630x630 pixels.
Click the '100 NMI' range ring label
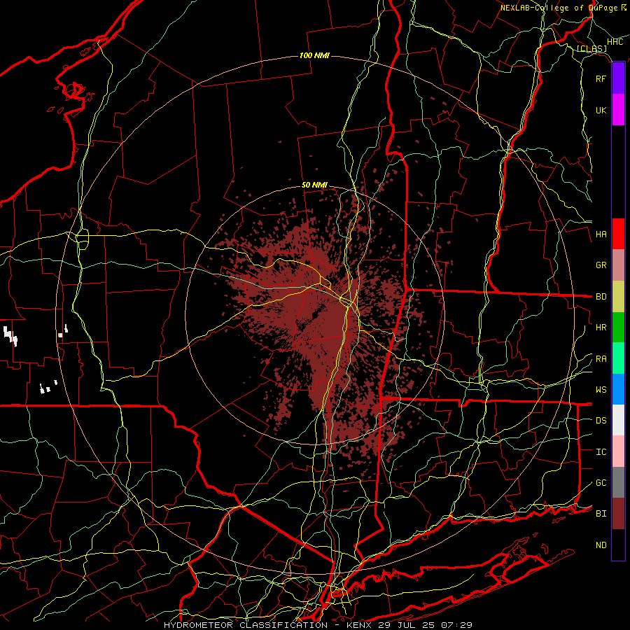[314, 55]
